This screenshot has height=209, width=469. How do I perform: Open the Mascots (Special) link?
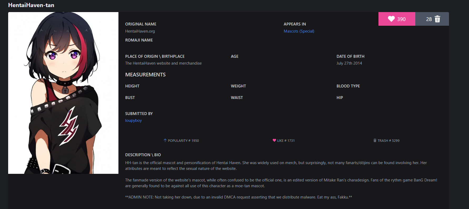click(x=299, y=31)
